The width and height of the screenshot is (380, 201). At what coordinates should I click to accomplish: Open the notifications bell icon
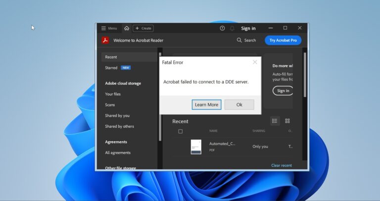(x=232, y=28)
